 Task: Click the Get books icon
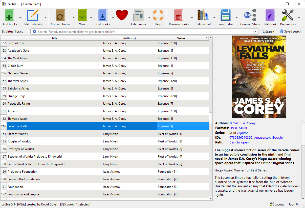click(103, 15)
